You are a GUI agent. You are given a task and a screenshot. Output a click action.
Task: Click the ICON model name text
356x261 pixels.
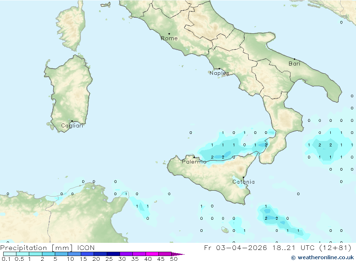click(86, 248)
